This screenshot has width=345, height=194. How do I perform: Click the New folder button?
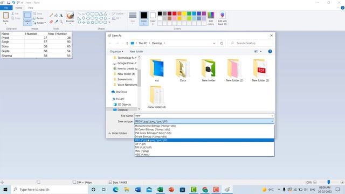click(x=136, y=52)
